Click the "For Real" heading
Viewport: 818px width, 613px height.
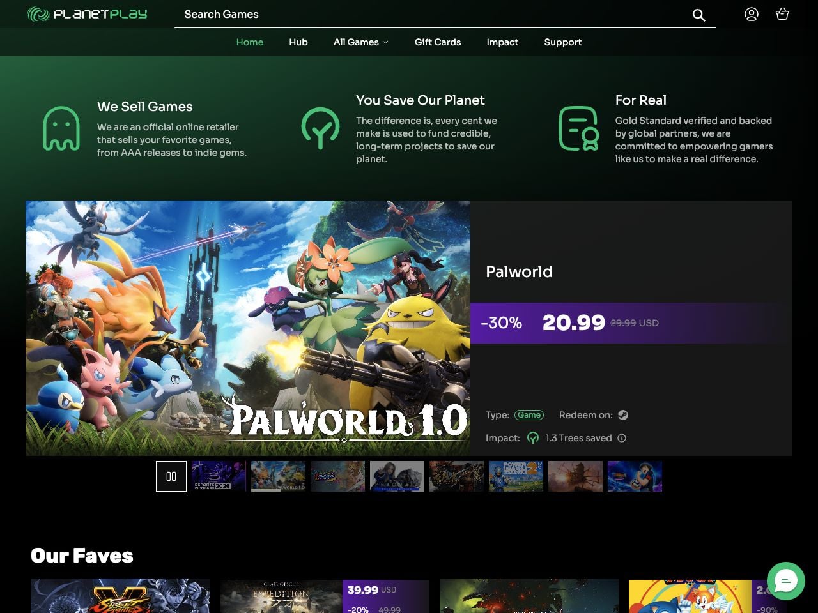click(x=641, y=100)
